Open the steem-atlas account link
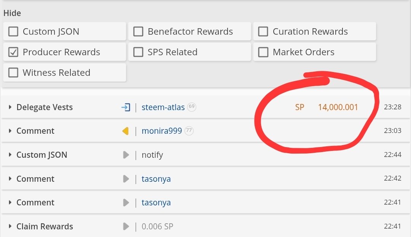This screenshot has height=237, width=411. 163,107
